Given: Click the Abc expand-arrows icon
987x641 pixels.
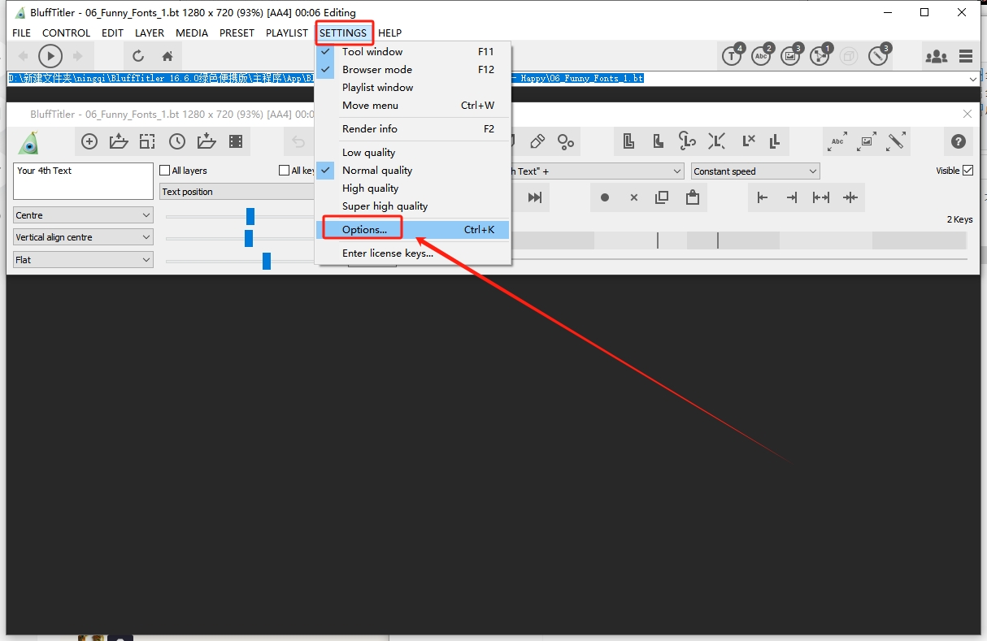Looking at the screenshot, I should tap(837, 141).
